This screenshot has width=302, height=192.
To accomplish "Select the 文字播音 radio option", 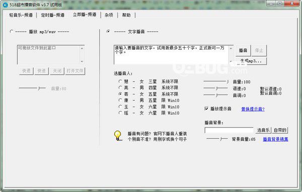I will pyautogui.click(x=108, y=31).
